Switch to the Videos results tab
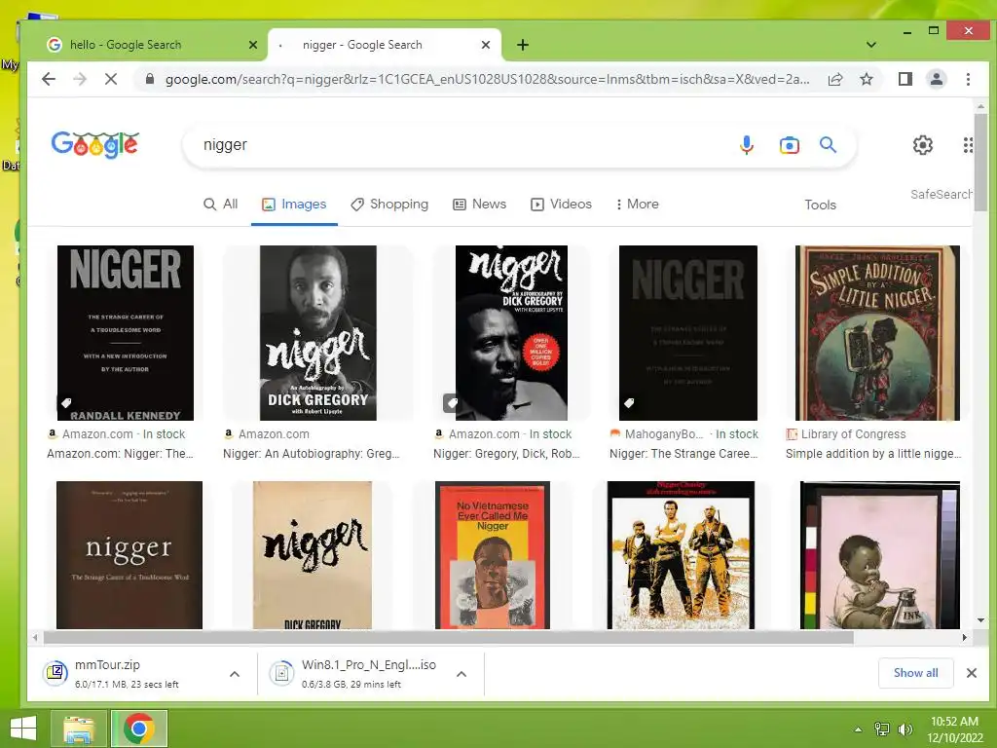997x748 pixels. pos(561,205)
